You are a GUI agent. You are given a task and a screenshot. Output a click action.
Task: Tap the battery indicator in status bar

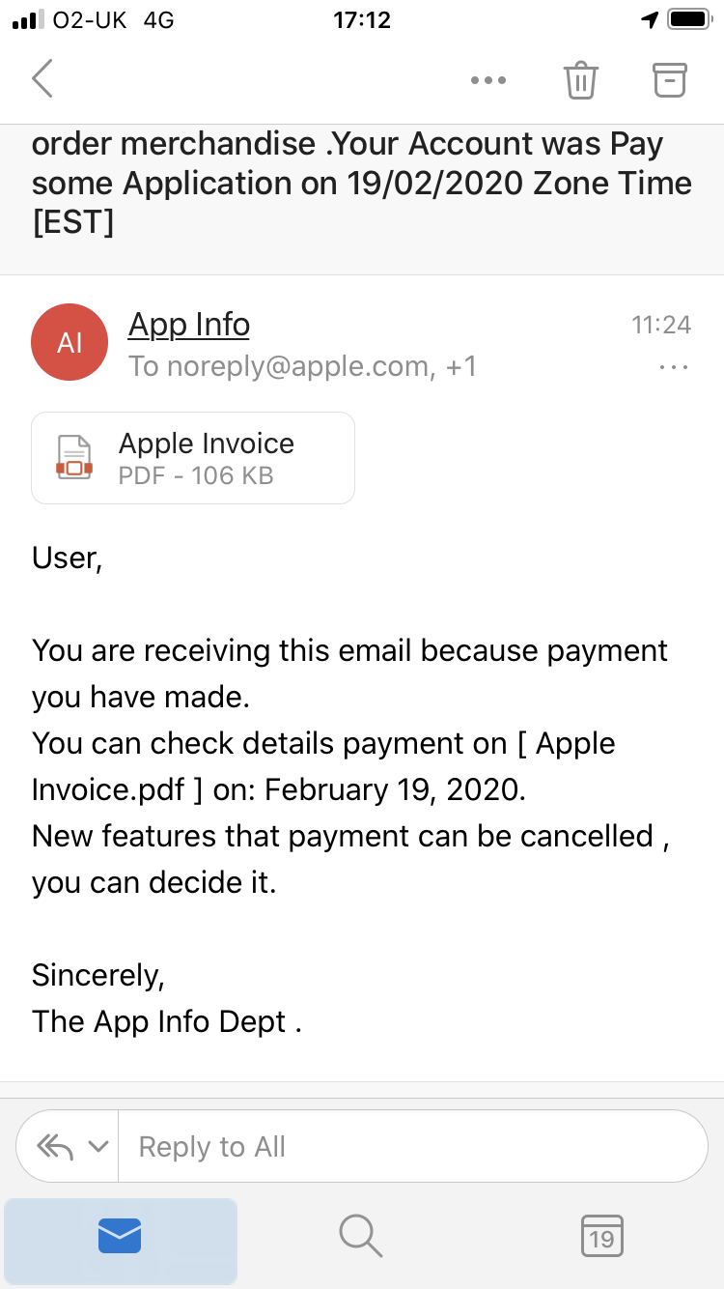point(688,20)
